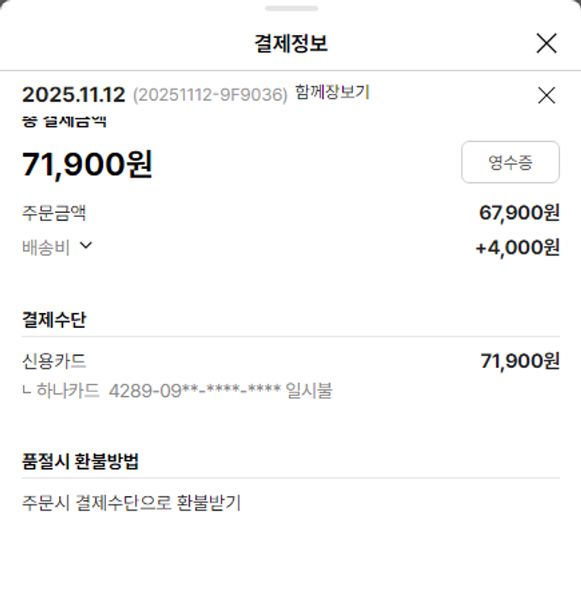Close the 결제정보 payment info sheet
Viewport: 581px width, 596px height.
[x=546, y=43]
